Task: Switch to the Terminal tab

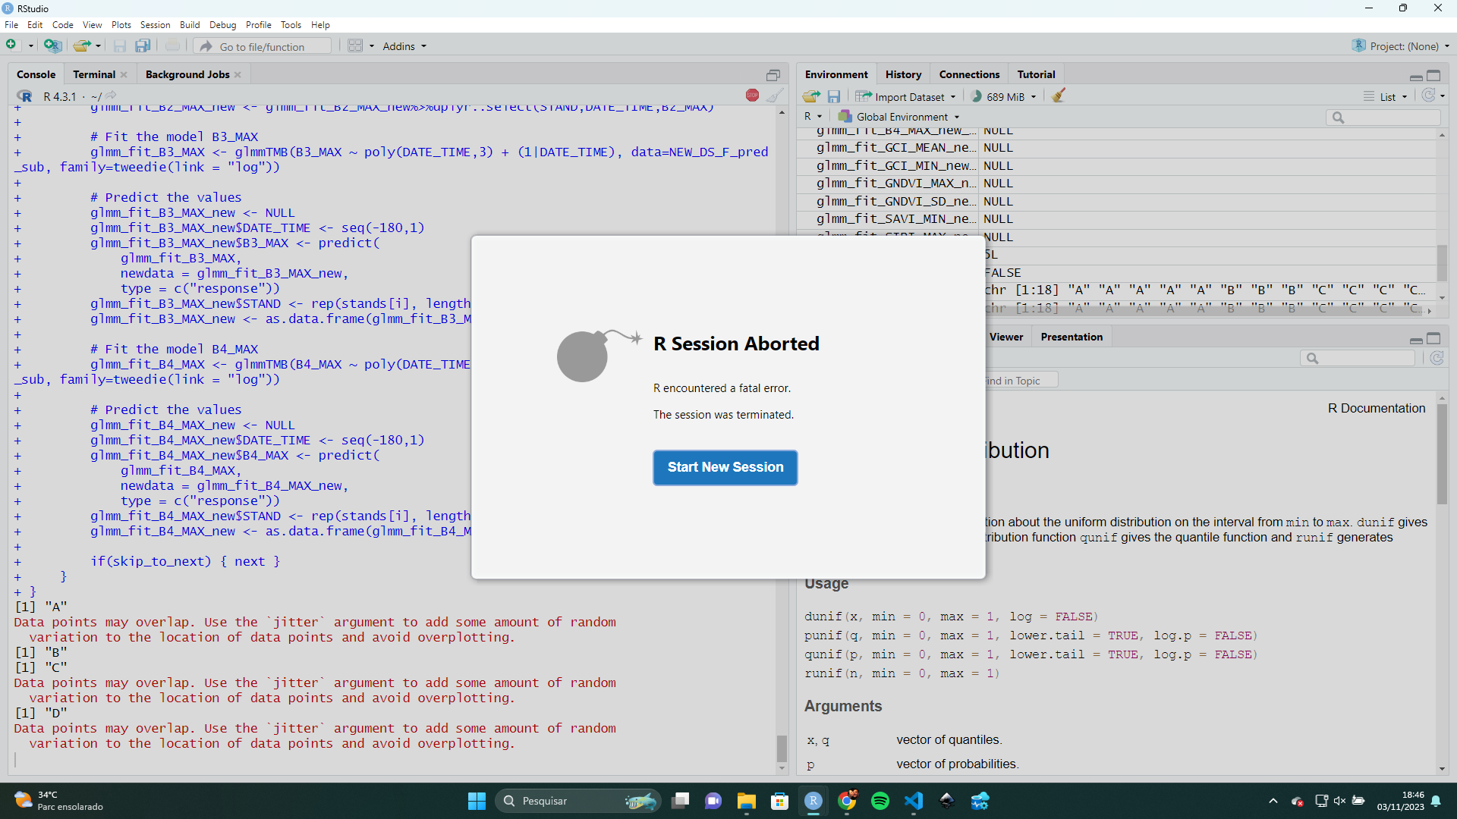Action: tap(94, 74)
